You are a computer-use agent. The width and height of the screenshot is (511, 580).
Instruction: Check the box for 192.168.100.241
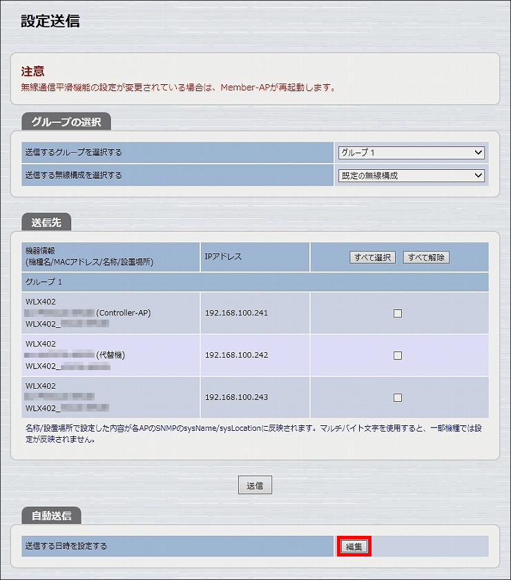[397, 313]
